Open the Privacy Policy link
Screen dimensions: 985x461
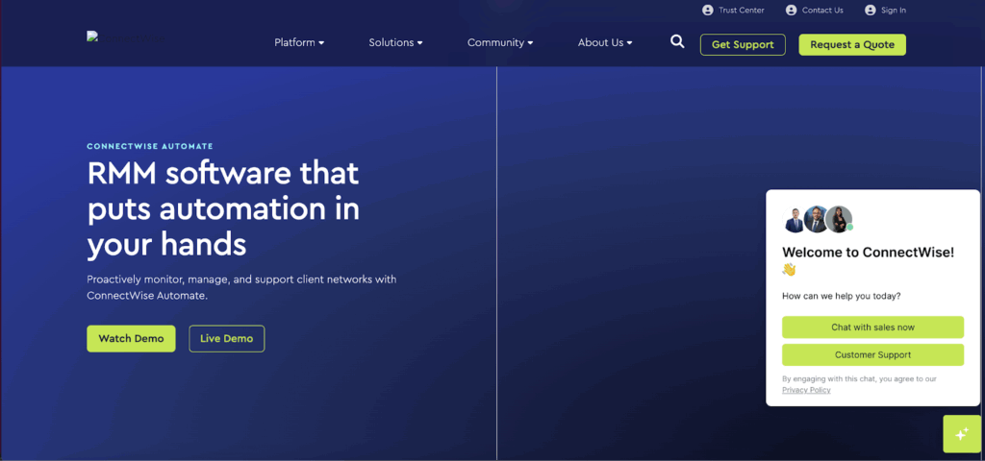coord(806,390)
